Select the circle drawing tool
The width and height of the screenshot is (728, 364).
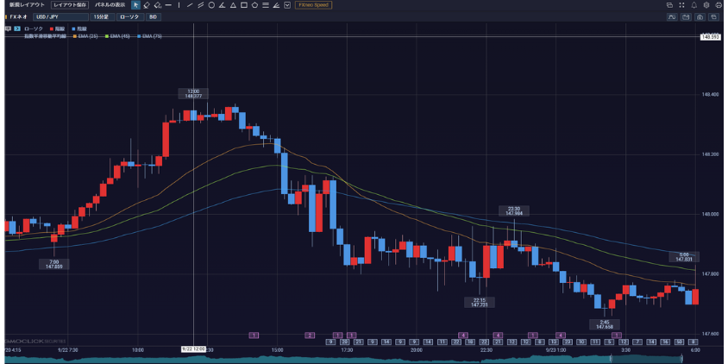click(211, 5)
